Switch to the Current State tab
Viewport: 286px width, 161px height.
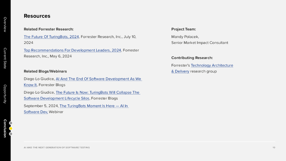click(5, 58)
